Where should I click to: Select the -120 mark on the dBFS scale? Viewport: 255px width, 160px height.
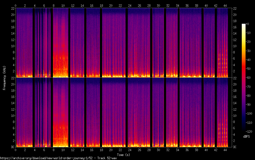(x=249, y=131)
